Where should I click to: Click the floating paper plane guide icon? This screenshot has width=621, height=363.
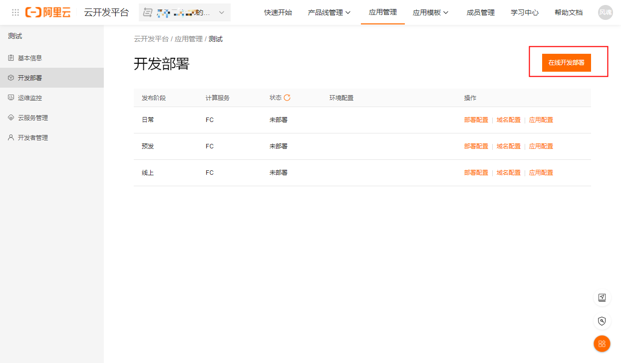[602, 297]
